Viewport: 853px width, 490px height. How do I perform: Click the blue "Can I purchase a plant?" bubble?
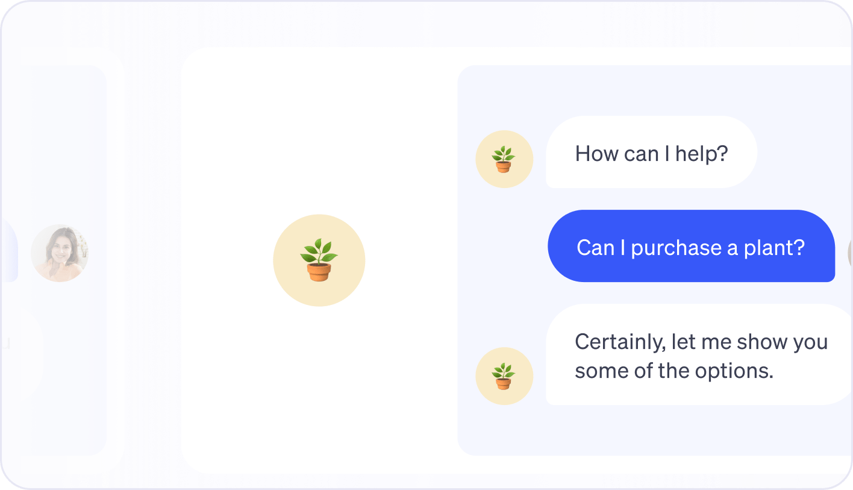tap(690, 247)
